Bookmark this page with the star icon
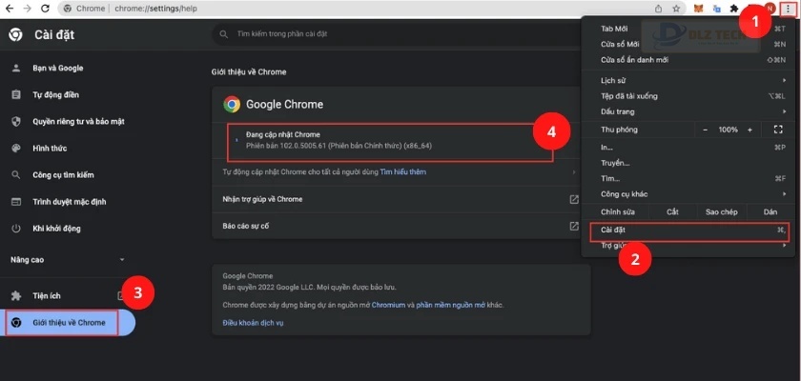Viewport: 801px width, 381px height. 676,9
